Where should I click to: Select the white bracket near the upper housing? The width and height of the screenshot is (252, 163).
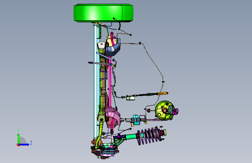tap(101, 45)
